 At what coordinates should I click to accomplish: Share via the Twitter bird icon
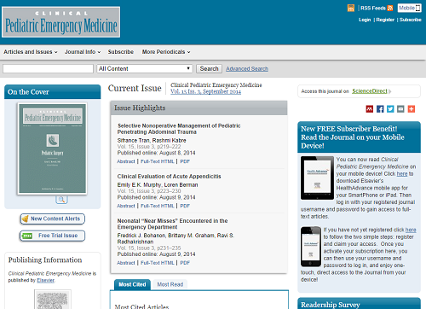point(390,109)
